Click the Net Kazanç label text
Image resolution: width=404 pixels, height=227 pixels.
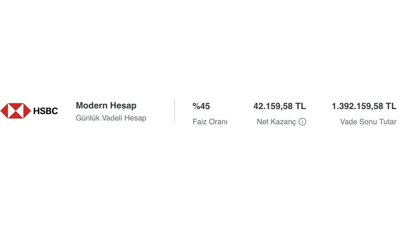pos(276,122)
